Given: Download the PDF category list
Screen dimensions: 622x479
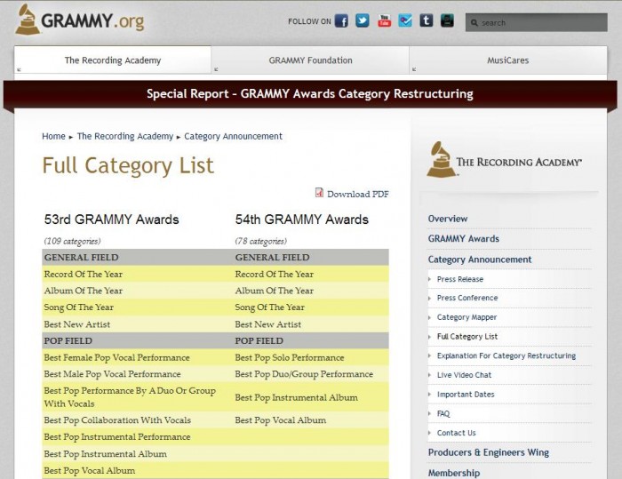Looking at the screenshot, I should click(x=358, y=194).
